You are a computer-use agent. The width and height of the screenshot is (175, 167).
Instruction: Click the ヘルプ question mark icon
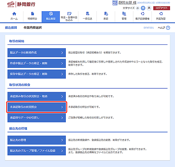click(168, 28)
